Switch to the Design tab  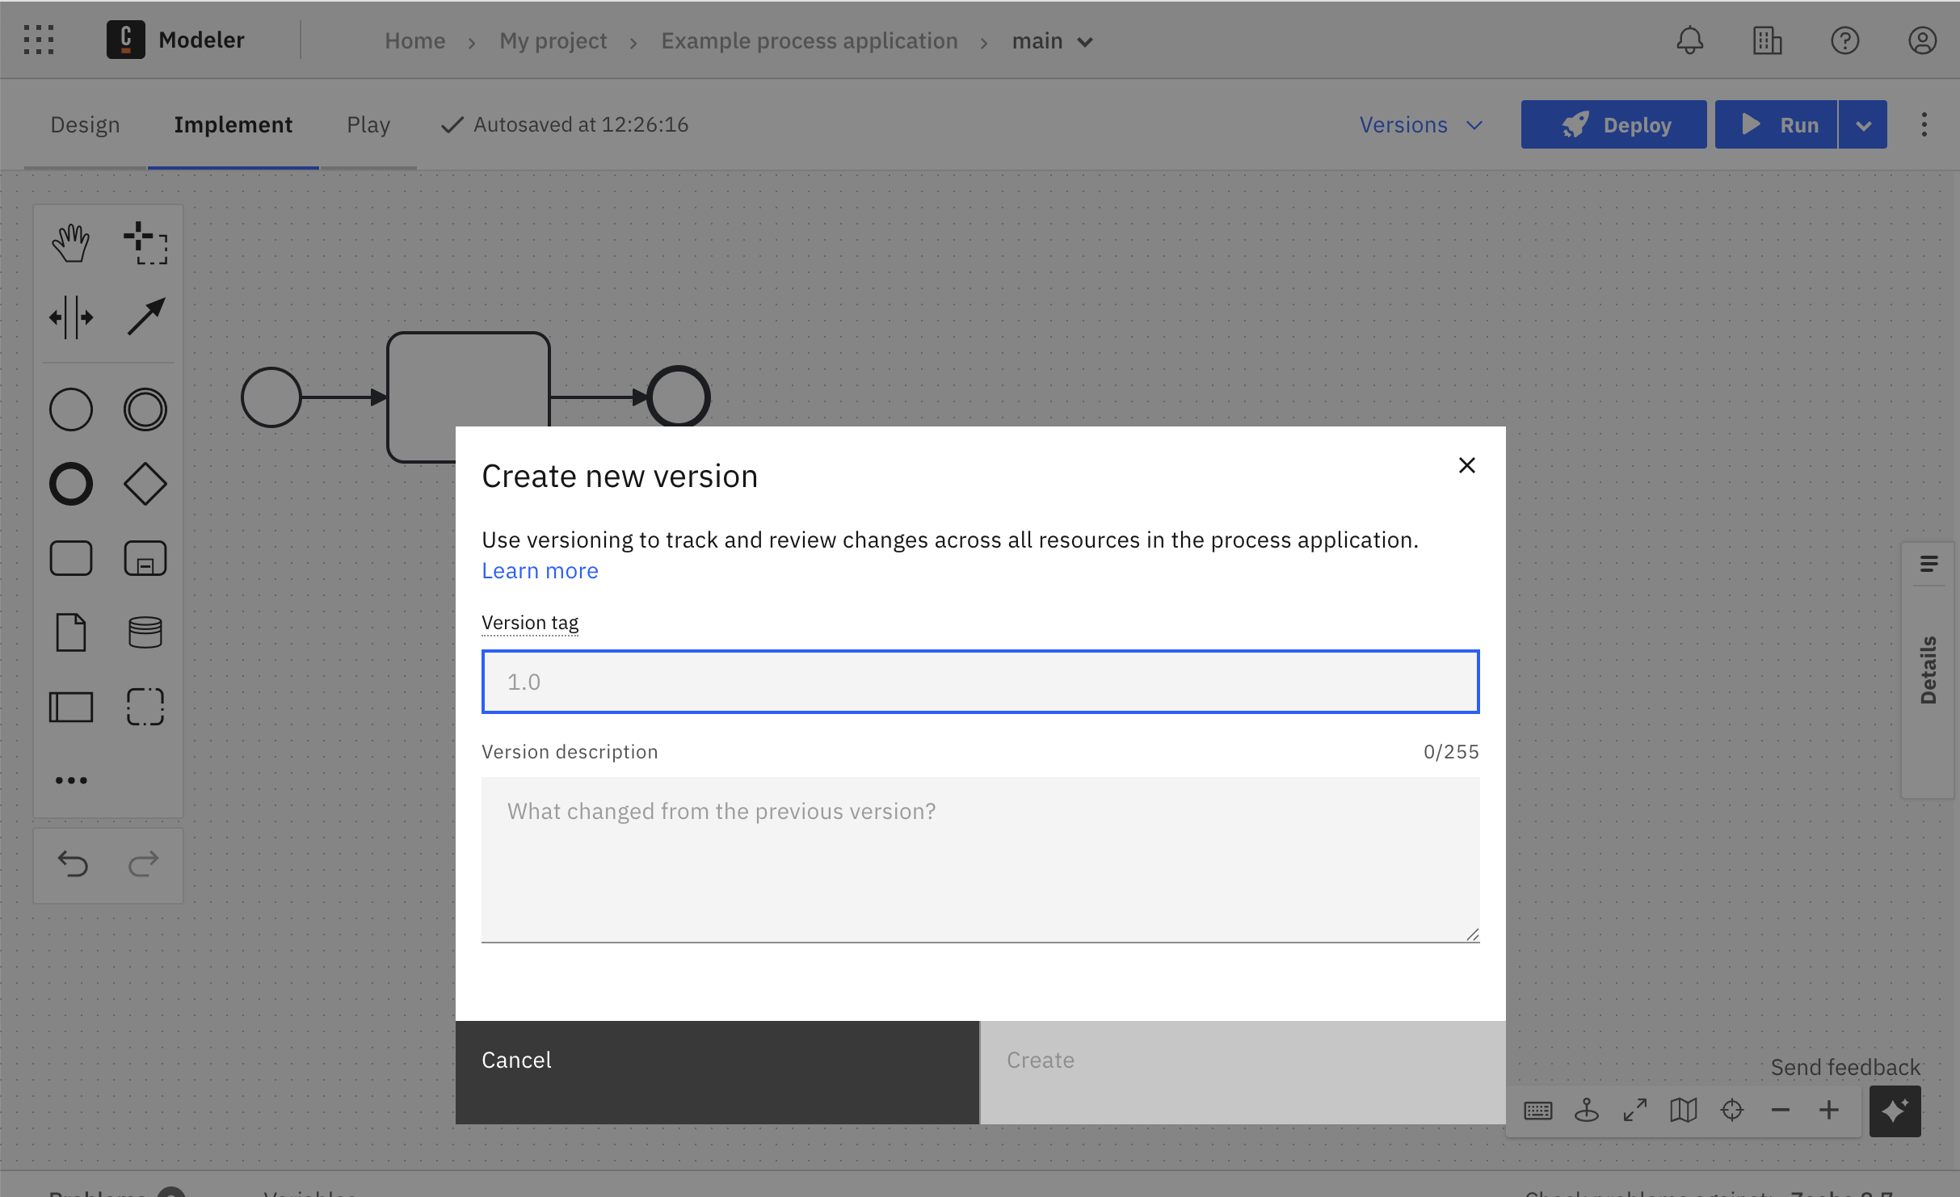[85, 124]
